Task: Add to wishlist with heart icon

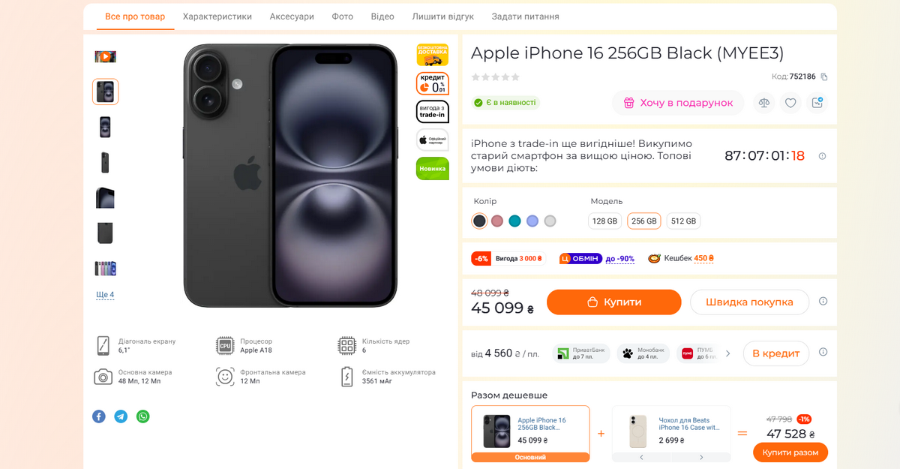Action: pyautogui.click(x=790, y=103)
